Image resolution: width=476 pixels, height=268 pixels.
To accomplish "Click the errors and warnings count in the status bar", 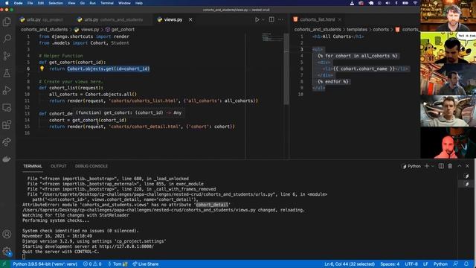I will [x=92, y=264].
